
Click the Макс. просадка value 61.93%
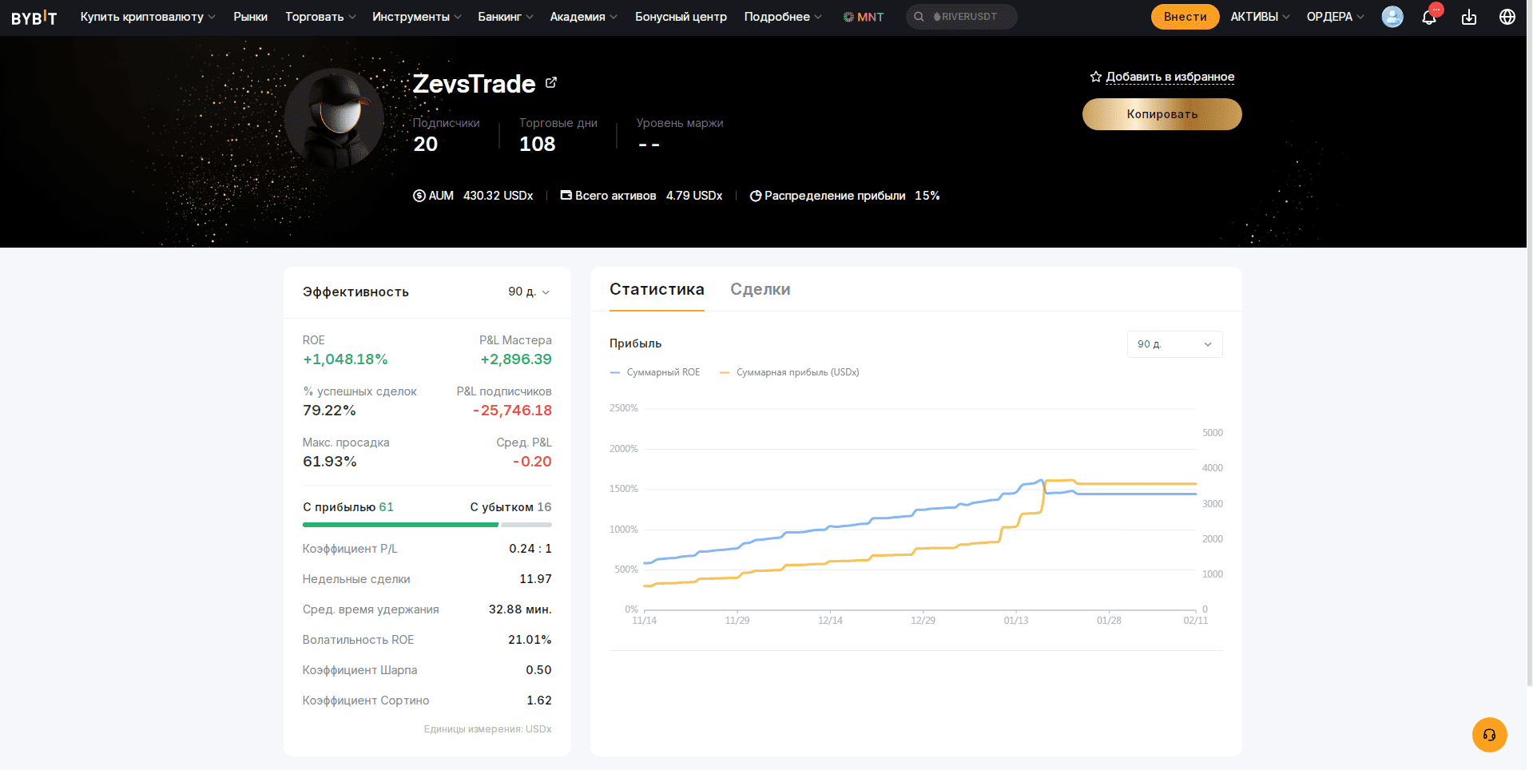pyautogui.click(x=329, y=462)
